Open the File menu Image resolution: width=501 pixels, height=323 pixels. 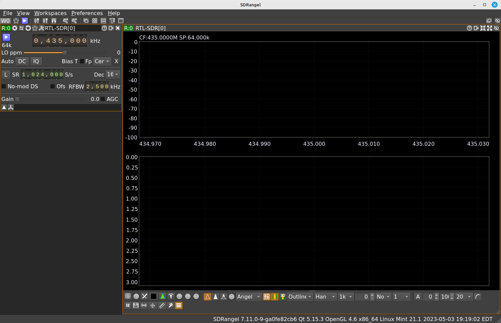point(8,13)
